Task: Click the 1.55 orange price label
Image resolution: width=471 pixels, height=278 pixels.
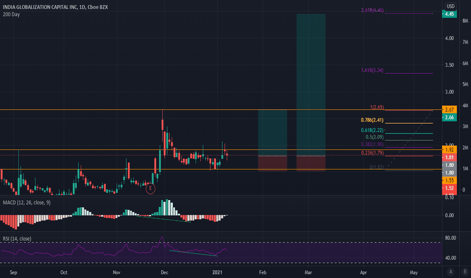Action: tap(449, 180)
